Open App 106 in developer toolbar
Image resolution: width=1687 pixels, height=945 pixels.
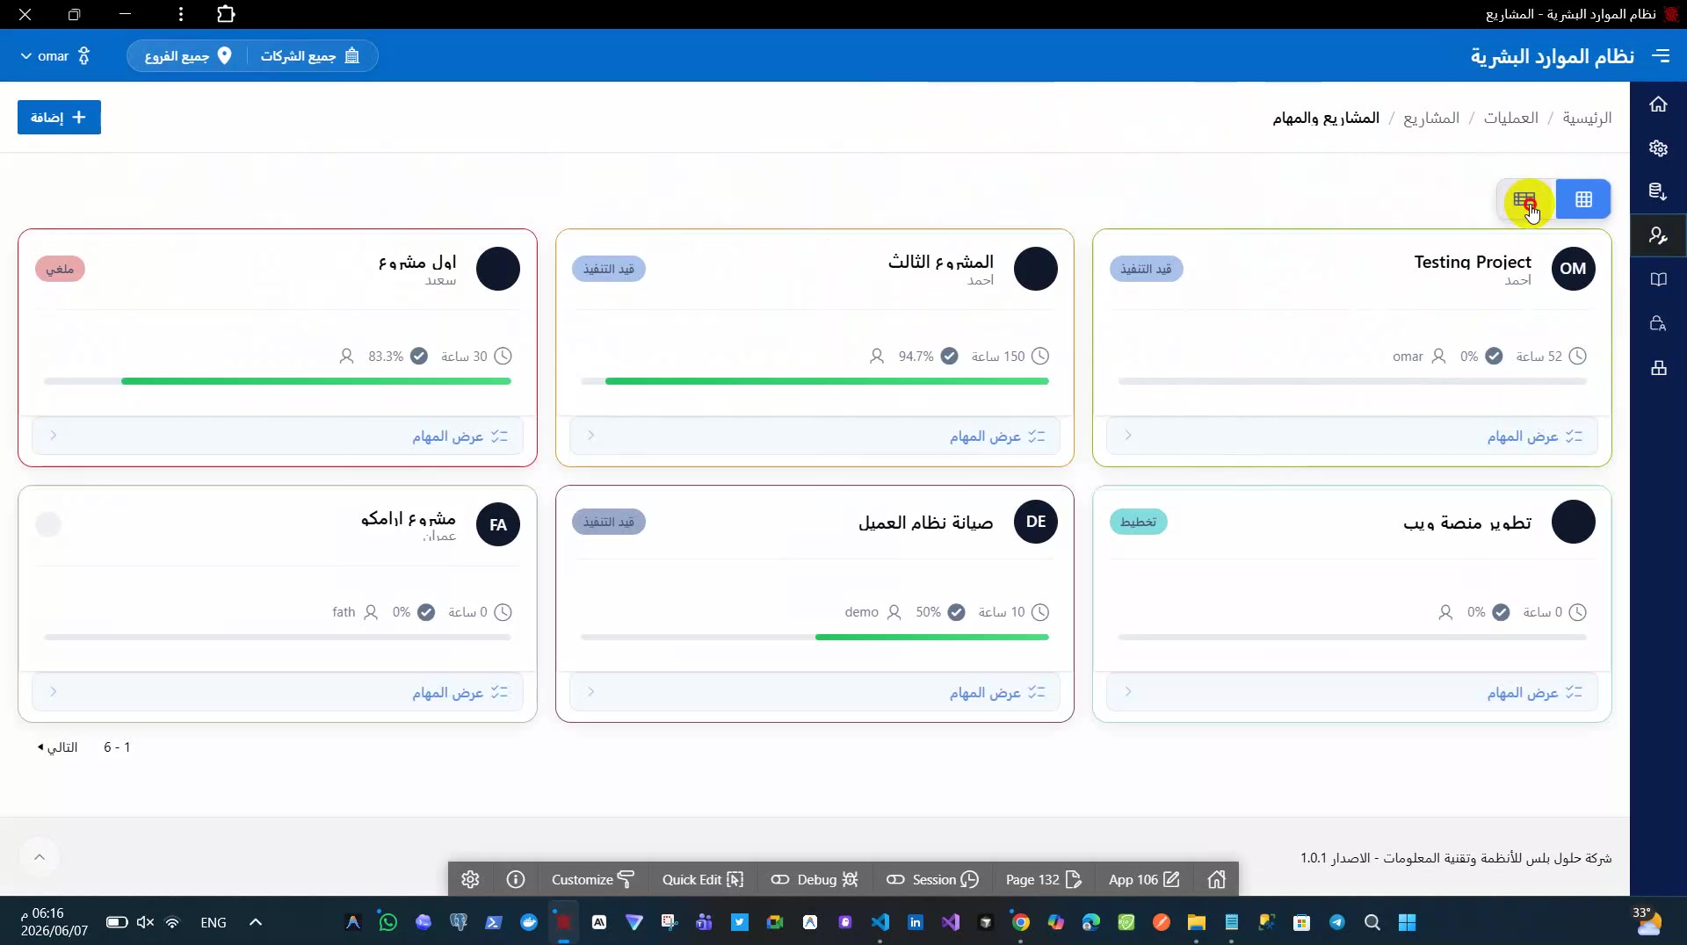1143,879
